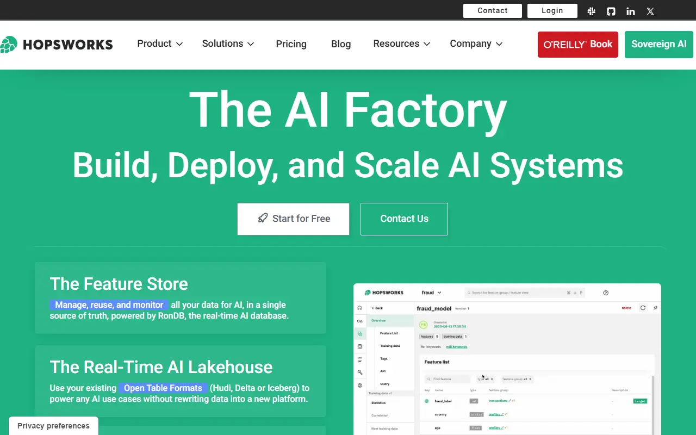The image size is (696, 435).
Task: Visit the GitHub icon link
Action: (x=611, y=11)
